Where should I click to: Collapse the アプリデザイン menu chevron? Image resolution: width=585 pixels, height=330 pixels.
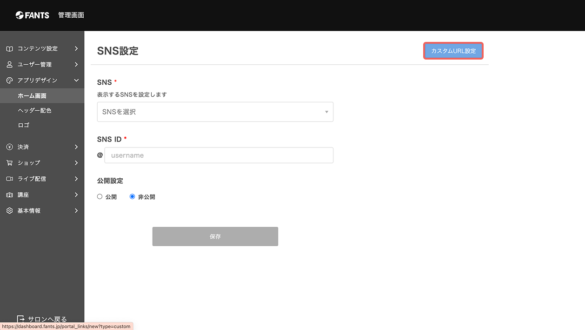pyautogui.click(x=76, y=80)
